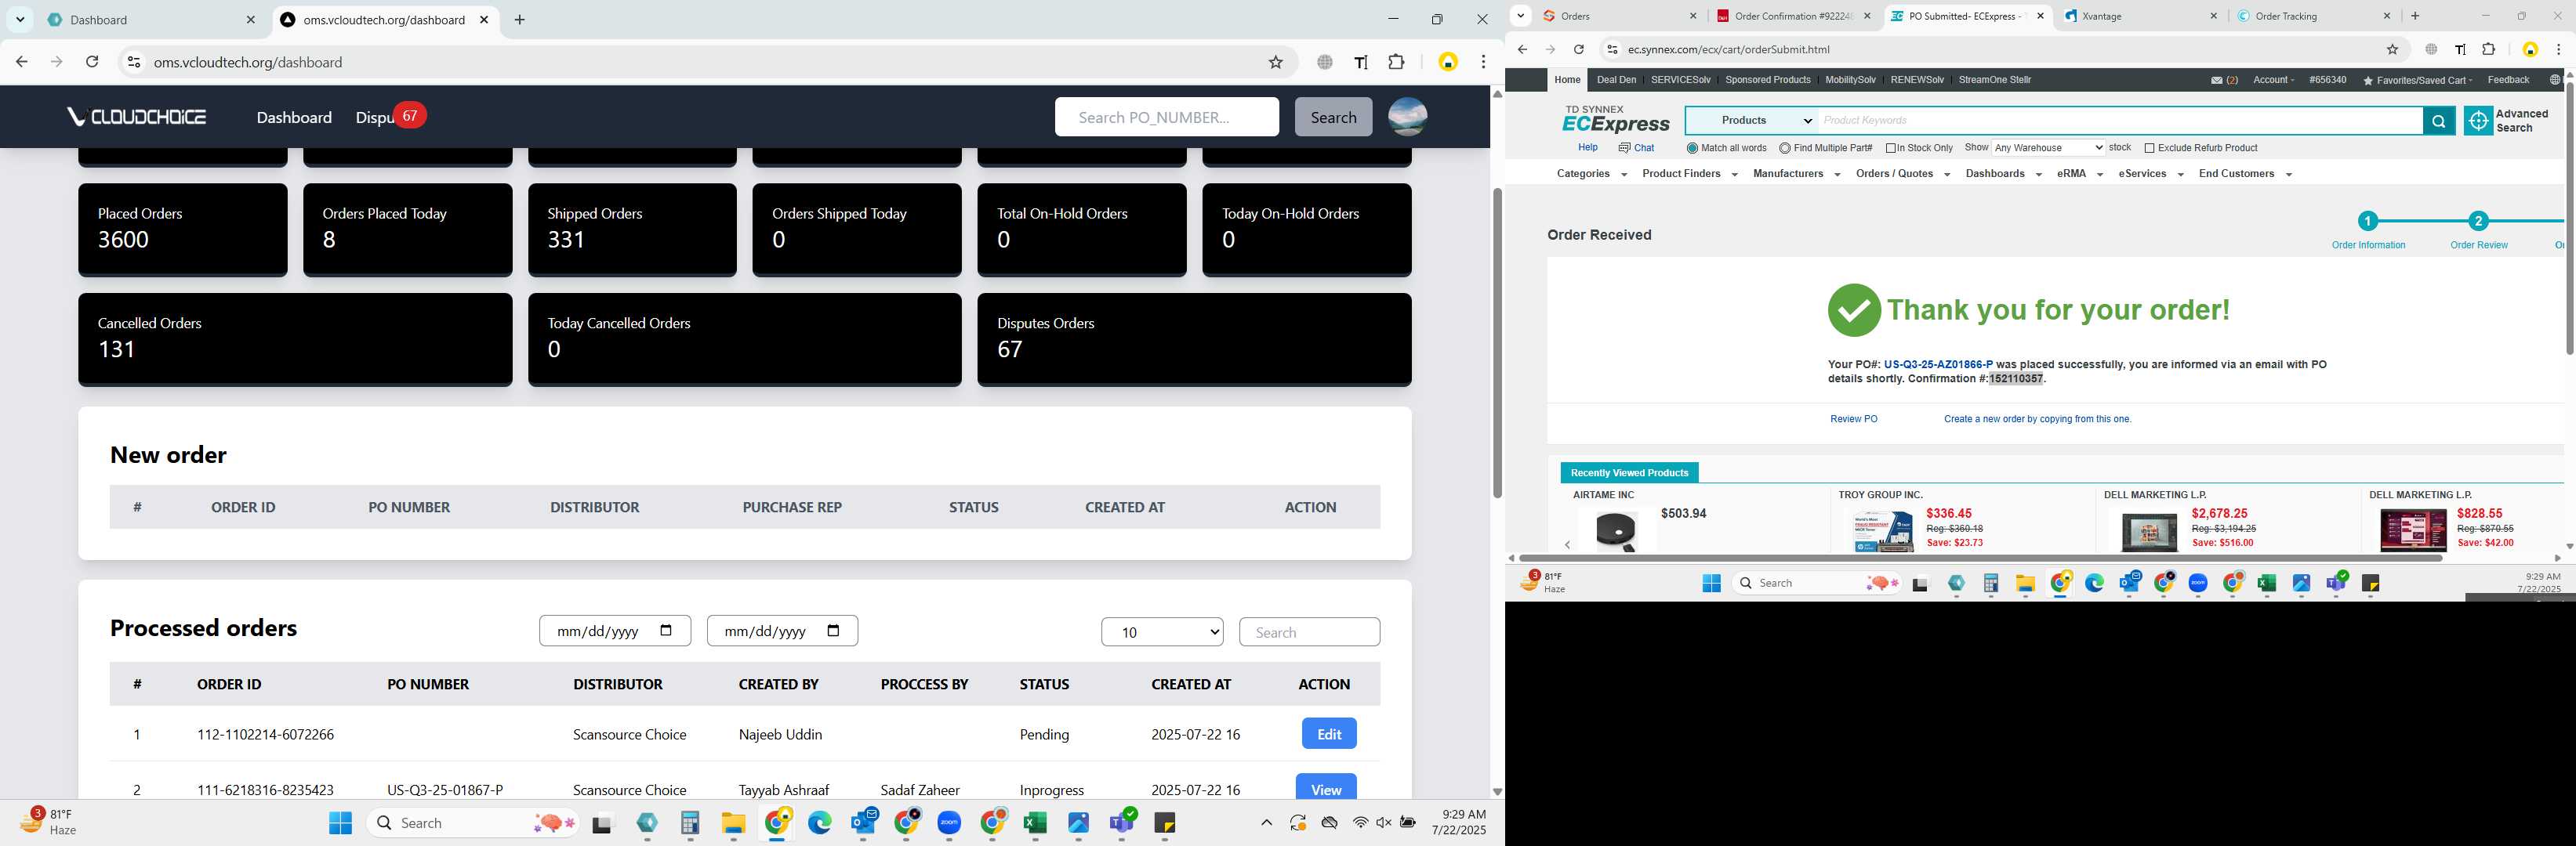
Task: Open Chrome menu dots in the left browser
Action: [1483, 62]
